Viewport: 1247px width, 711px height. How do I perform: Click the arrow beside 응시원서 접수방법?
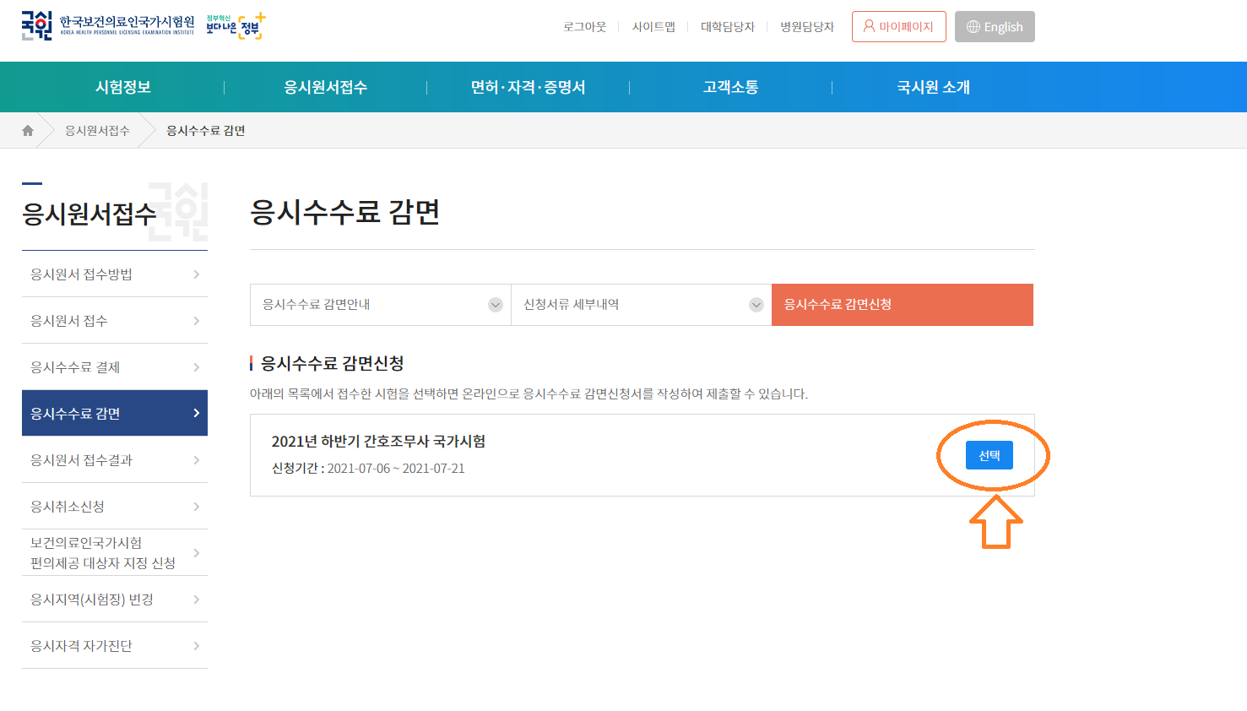tap(196, 274)
